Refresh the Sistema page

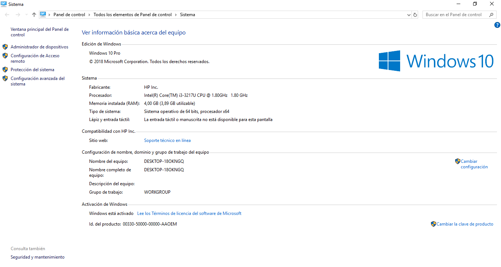pyautogui.click(x=415, y=15)
